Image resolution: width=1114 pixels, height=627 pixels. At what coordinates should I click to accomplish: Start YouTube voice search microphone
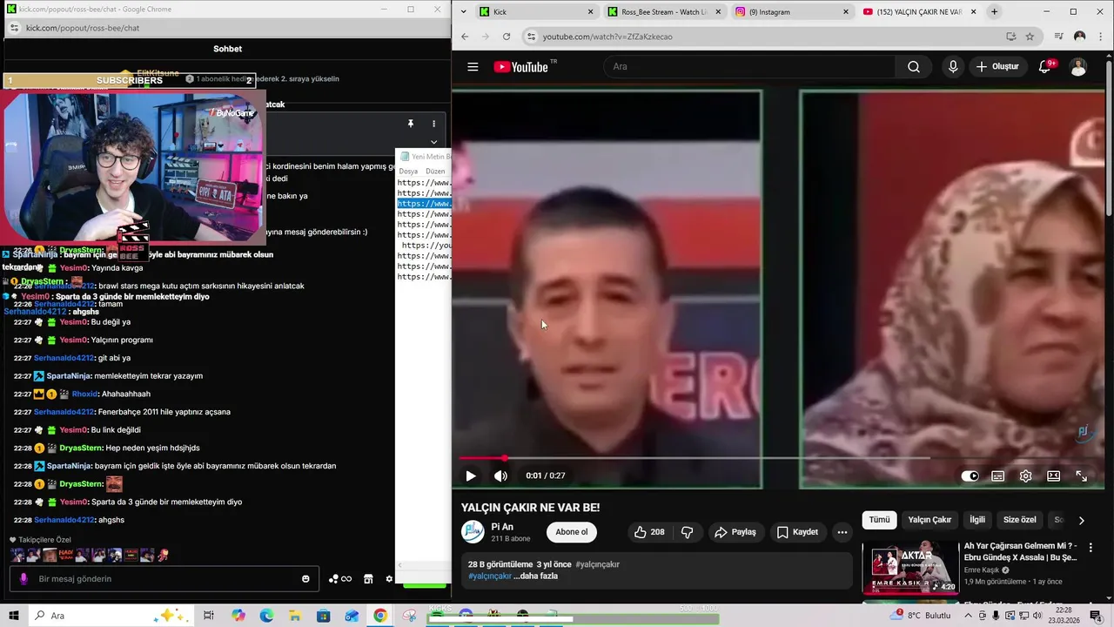(953, 67)
